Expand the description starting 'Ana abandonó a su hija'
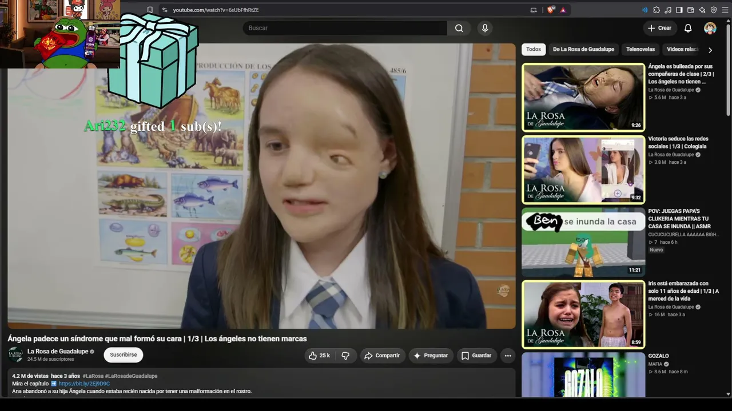Screen dimensions: 732x411 click(132, 391)
